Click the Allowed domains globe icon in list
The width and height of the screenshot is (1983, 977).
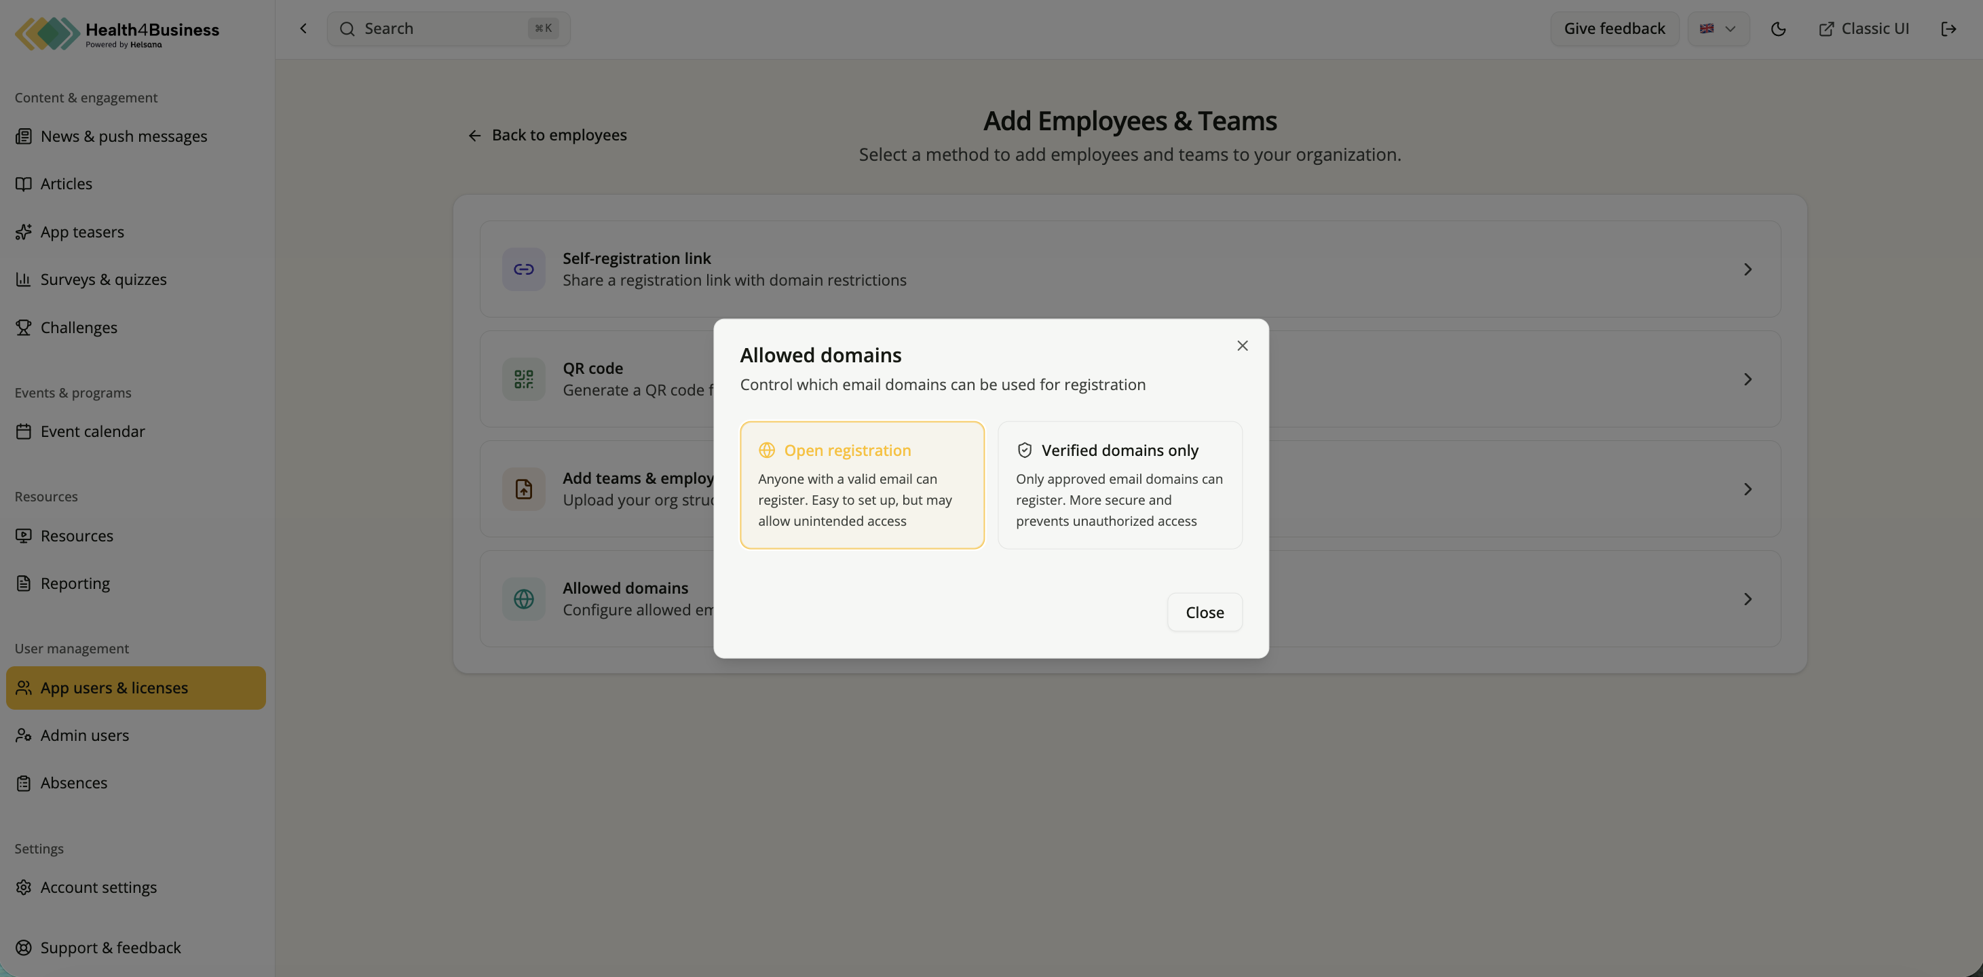click(523, 599)
